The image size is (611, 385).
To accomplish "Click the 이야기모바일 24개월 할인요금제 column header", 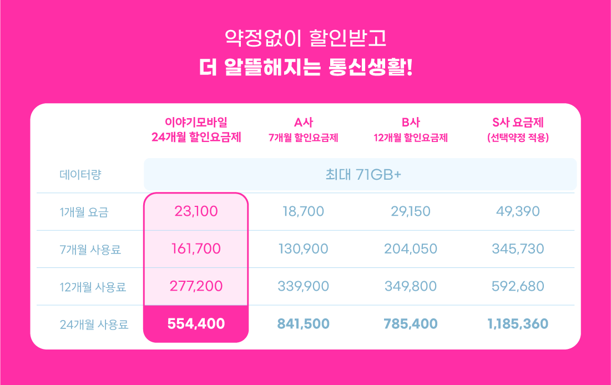I will click(196, 130).
